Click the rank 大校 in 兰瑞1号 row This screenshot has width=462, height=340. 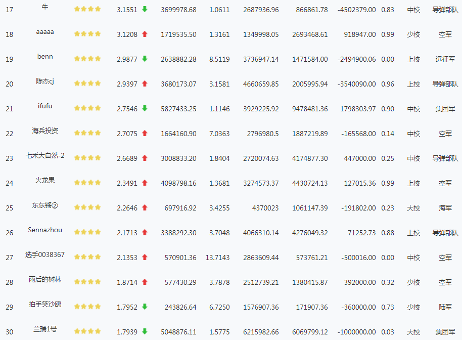click(x=413, y=332)
